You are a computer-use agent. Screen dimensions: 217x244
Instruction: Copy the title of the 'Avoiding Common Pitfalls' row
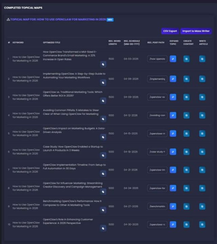click(103, 119)
